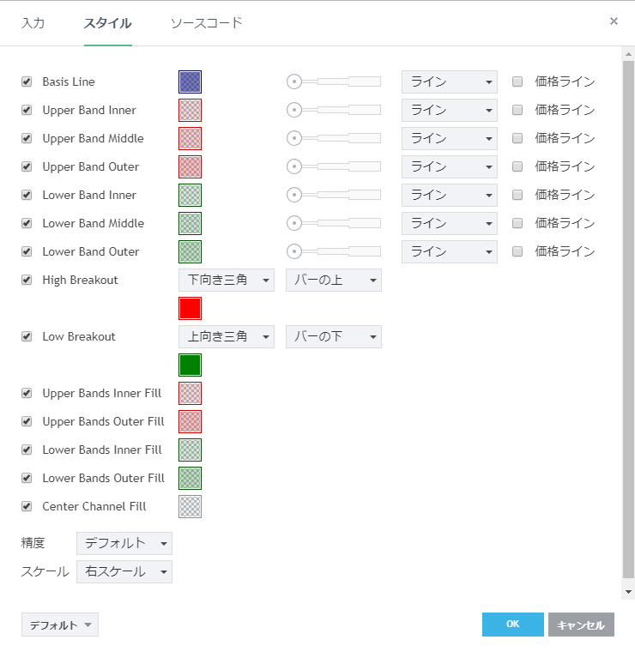This screenshot has width=635, height=658.
Task: Click the キャンセル button
Action: (581, 625)
